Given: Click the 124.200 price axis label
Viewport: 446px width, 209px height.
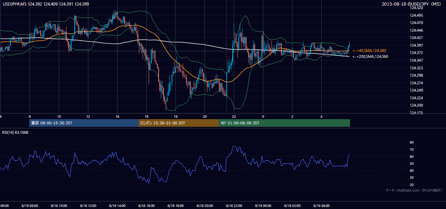Looking at the screenshot, I should [x=417, y=105].
